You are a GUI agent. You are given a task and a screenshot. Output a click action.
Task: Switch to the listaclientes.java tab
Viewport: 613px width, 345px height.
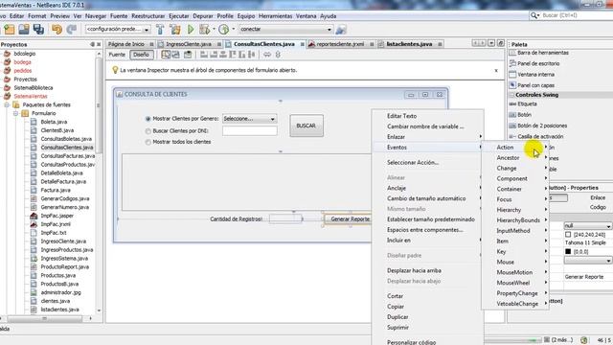pyautogui.click(x=409, y=44)
